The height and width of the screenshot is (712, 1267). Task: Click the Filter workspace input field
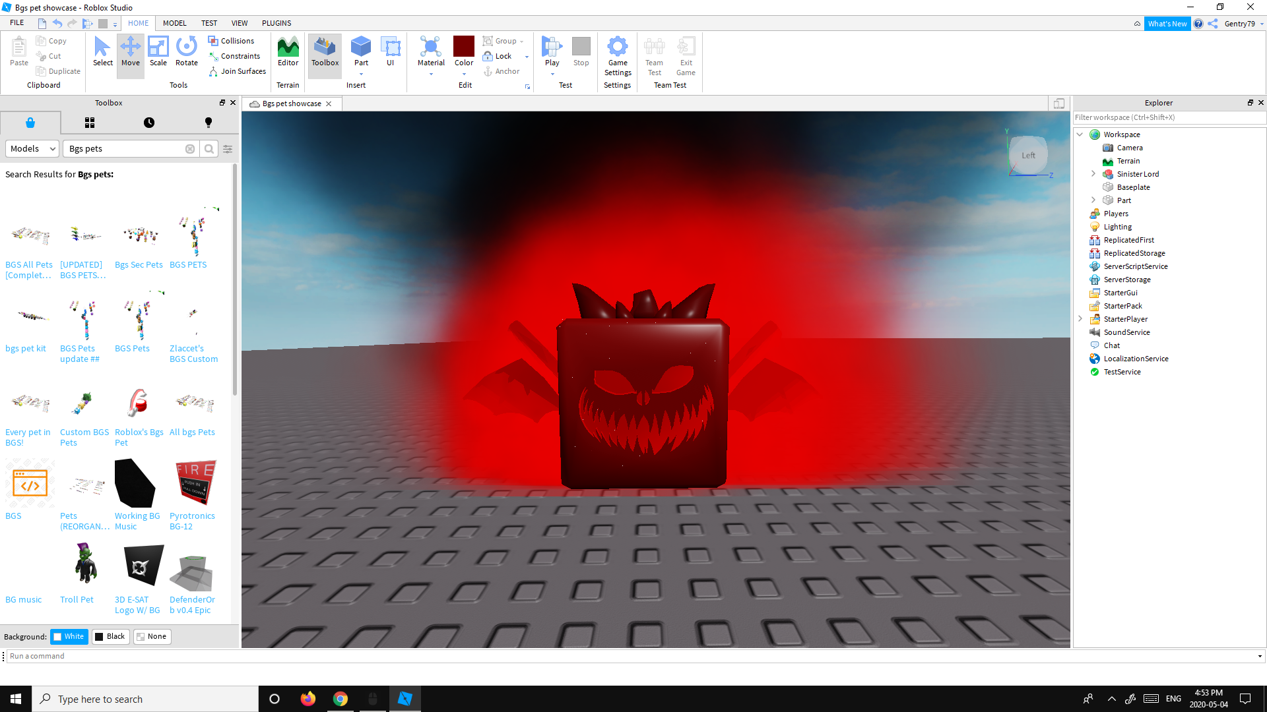[x=1168, y=117]
